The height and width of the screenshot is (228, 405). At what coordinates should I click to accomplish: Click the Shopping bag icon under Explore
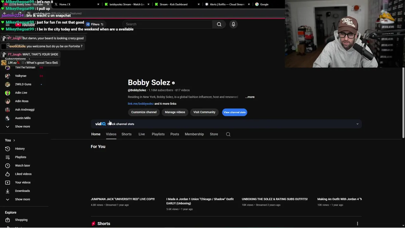8,220
